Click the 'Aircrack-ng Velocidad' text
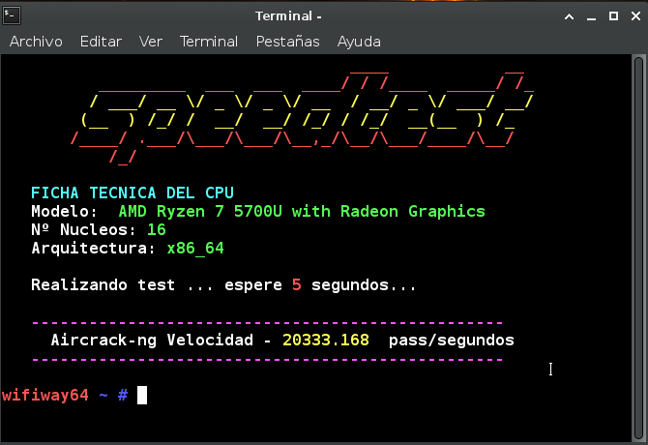This screenshot has height=445, width=648. point(152,341)
